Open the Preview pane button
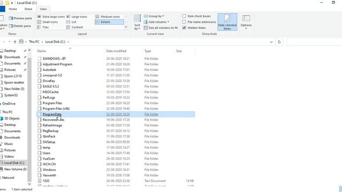 (20, 18)
